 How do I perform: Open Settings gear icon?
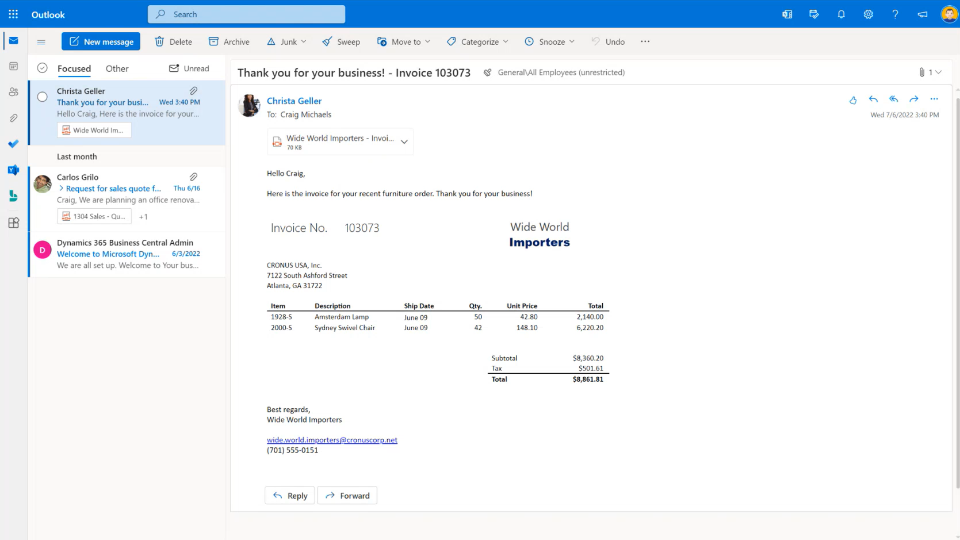[868, 14]
